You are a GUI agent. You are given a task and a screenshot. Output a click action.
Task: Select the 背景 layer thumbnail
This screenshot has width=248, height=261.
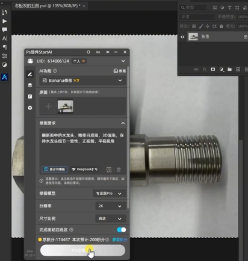tap(193, 37)
